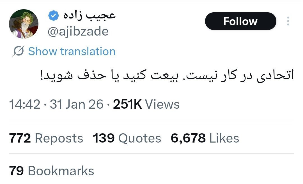The width and height of the screenshot is (303, 184).
Task: Click the 31 Jan 26 date
Action: pos(77,104)
